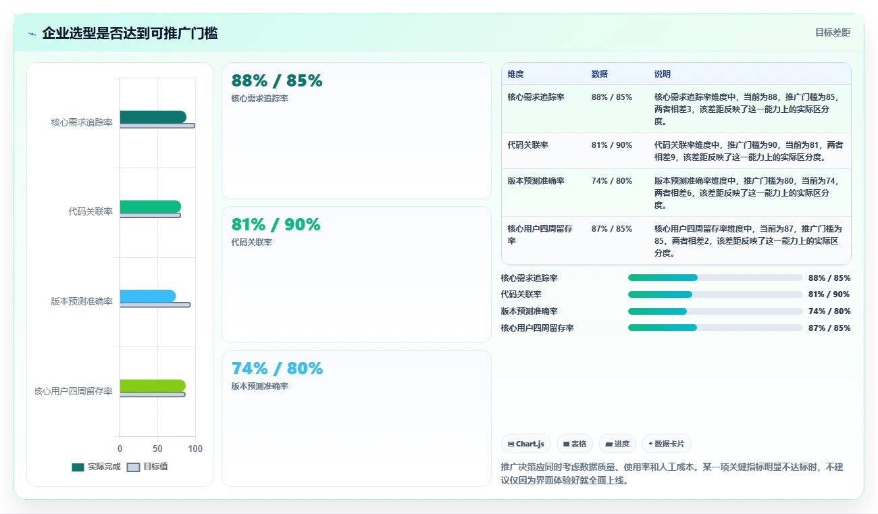The image size is (878, 514).
Task: Click 代码关联率 caption under 81% card
Action: [x=251, y=242]
